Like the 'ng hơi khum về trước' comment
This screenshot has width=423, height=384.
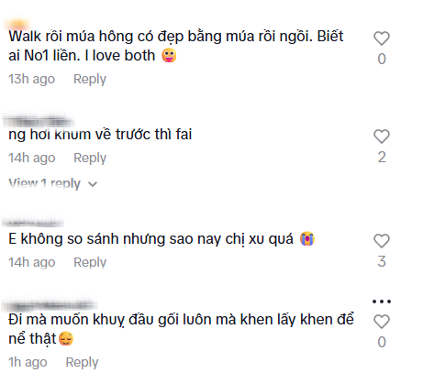(382, 137)
